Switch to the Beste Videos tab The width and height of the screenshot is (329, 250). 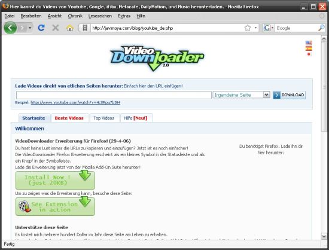pyautogui.click(x=69, y=118)
